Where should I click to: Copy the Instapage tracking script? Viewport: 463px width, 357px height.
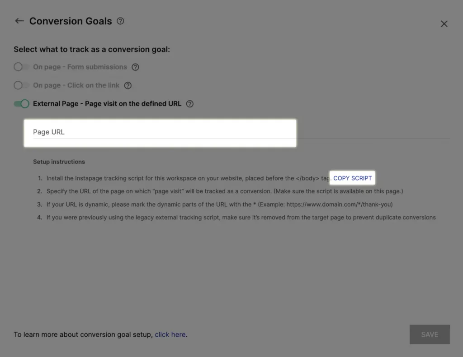tap(353, 178)
